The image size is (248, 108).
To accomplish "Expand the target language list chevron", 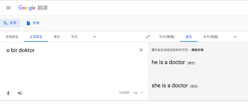I will pos(235,37).
